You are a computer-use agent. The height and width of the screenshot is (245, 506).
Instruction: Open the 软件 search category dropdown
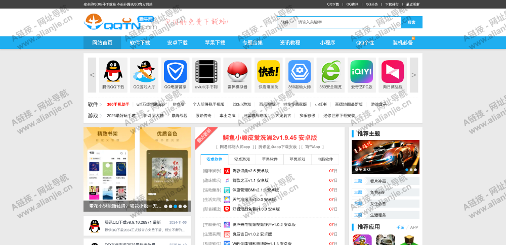pos(287,22)
